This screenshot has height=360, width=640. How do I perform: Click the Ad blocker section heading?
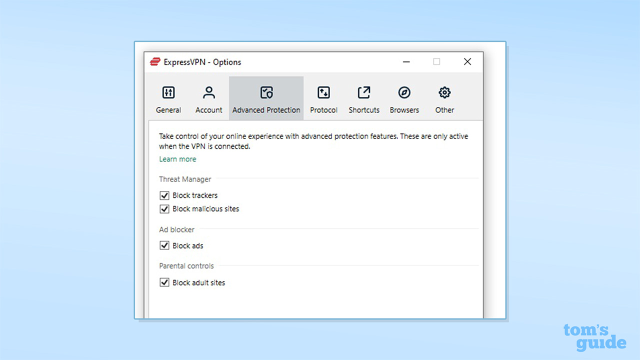coord(176,229)
